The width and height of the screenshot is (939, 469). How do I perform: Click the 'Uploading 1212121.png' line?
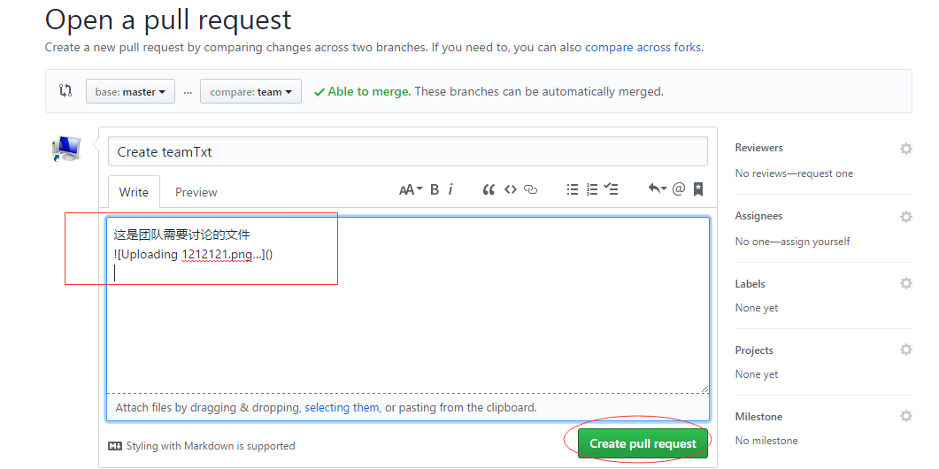(194, 255)
